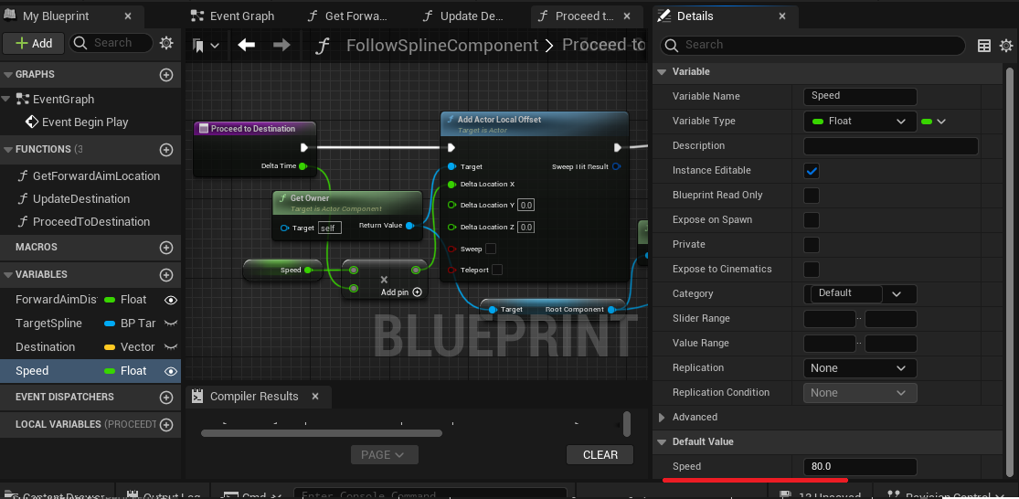
Task: Check Sweep on Add Actor Local Offset
Action: 491,249
